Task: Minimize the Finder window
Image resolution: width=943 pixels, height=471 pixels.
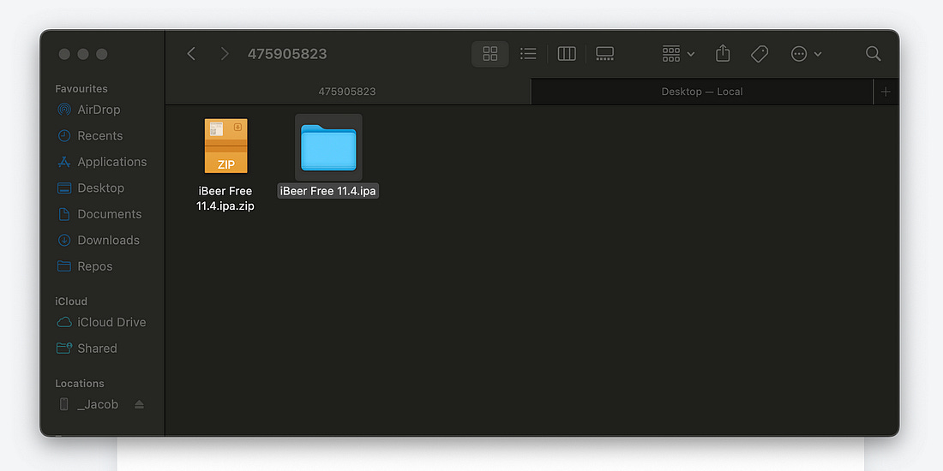Action: 83,54
